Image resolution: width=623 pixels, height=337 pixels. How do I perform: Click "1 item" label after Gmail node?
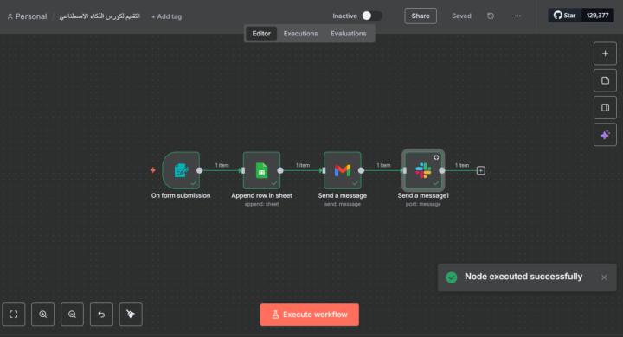pos(383,166)
